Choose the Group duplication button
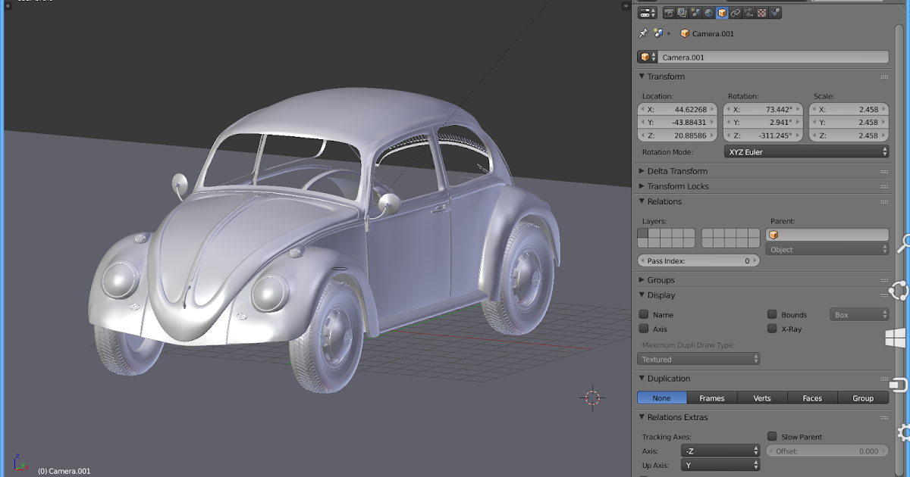Image resolution: width=910 pixels, height=477 pixels. (863, 398)
